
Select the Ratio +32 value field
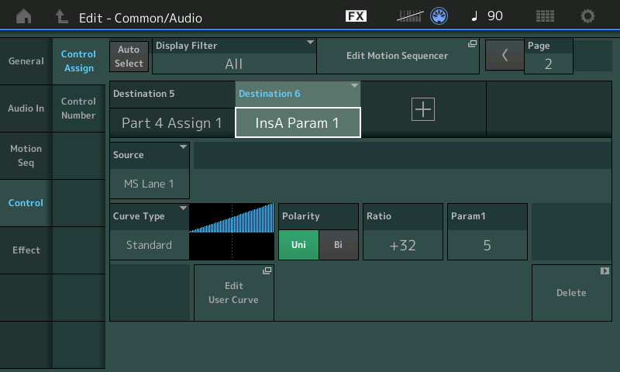[x=402, y=232]
